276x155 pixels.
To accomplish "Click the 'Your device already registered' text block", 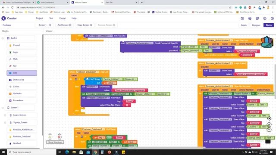I will [x=130, y=90].
